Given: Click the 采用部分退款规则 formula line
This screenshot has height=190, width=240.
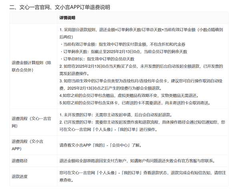Looking at the screenshot, I should [141, 33].
